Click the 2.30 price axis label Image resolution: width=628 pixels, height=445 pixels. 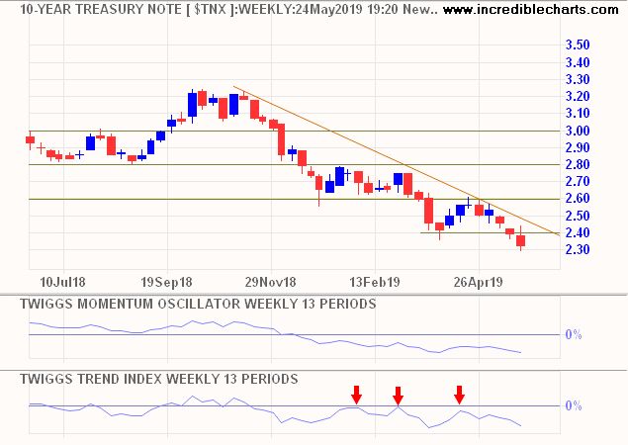point(578,249)
